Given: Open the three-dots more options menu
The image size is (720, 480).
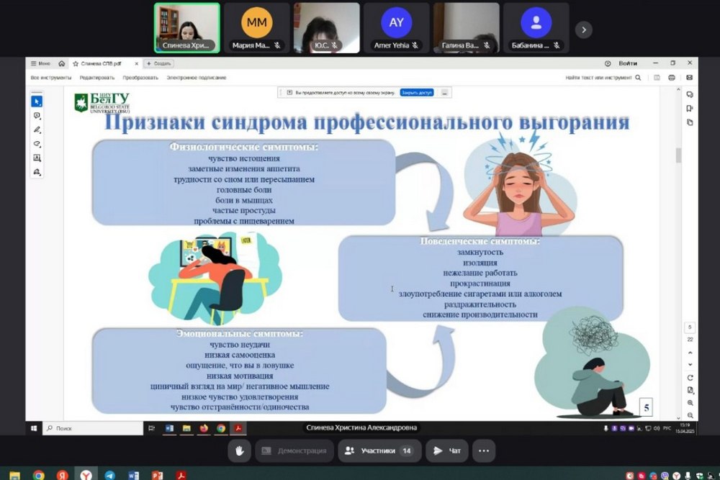Looking at the screenshot, I should 484,450.
